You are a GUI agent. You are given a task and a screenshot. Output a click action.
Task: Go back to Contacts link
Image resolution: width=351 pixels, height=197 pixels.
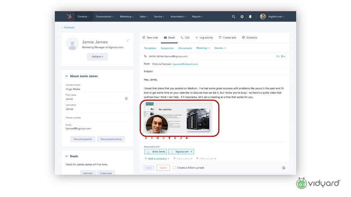[68, 27]
